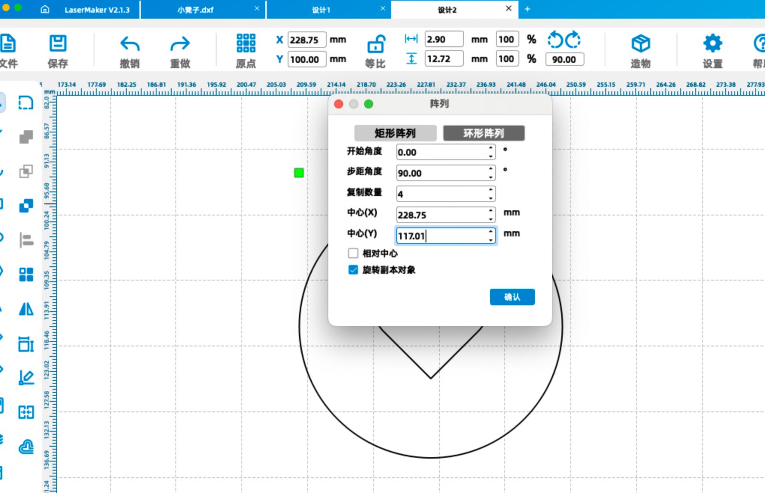Click the toolbar X position field
765x493 pixels.
pyautogui.click(x=307, y=40)
